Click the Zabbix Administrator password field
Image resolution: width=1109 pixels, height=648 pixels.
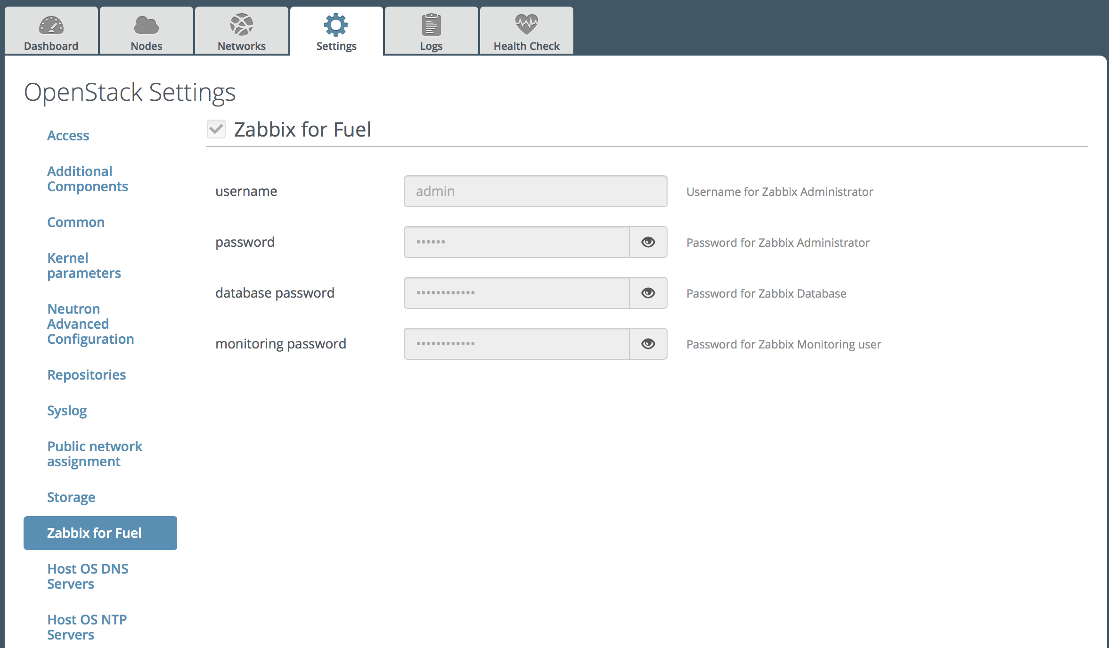(x=516, y=242)
